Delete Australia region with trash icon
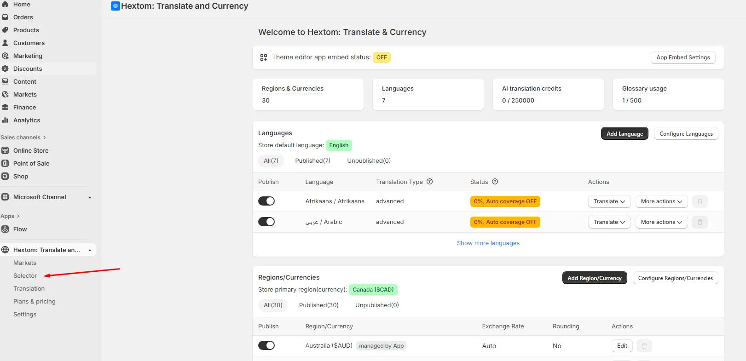The height and width of the screenshot is (361, 746). pyautogui.click(x=644, y=346)
